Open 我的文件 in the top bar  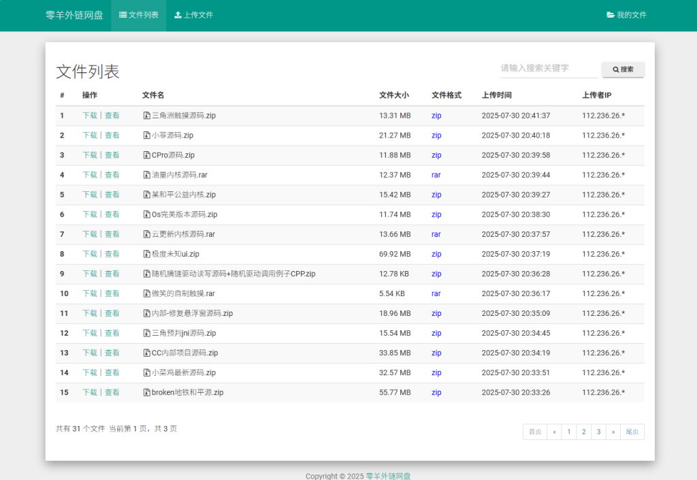[x=626, y=15]
